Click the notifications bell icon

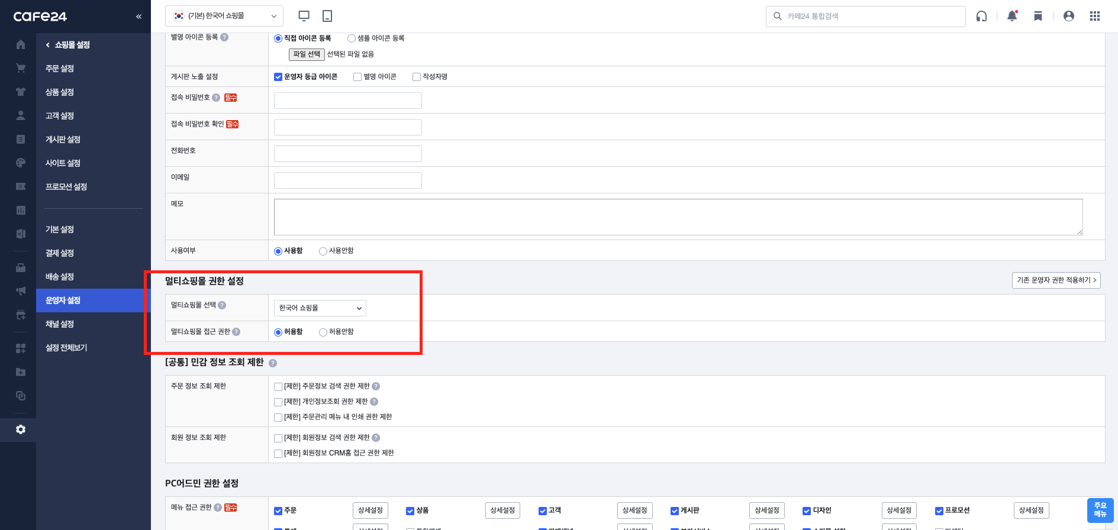click(x=1012, y=16)
